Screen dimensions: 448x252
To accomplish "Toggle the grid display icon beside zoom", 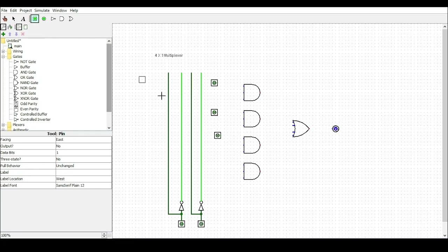I will click(109, 235).
